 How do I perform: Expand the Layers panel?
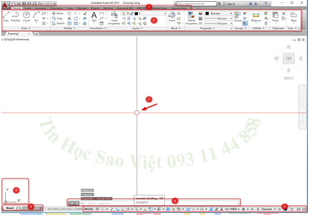[x=137, y=28]
